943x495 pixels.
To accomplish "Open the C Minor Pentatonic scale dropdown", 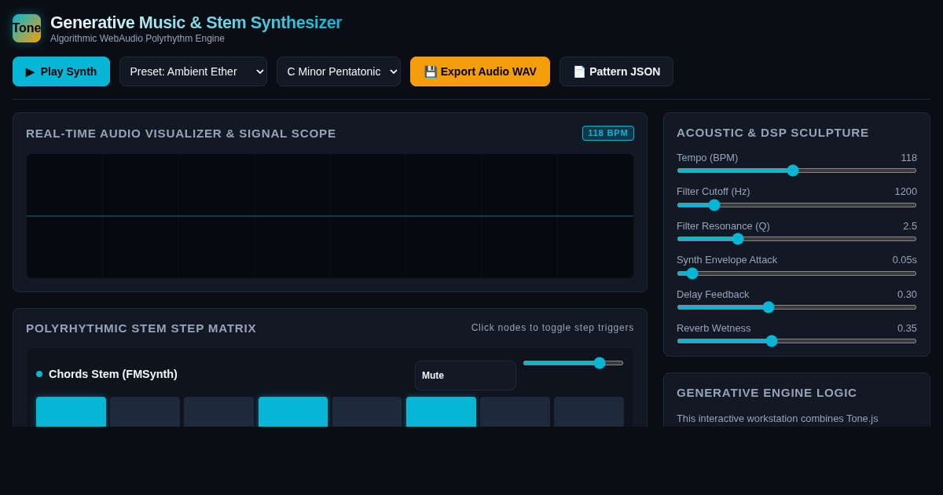I will tap(339, 71).
